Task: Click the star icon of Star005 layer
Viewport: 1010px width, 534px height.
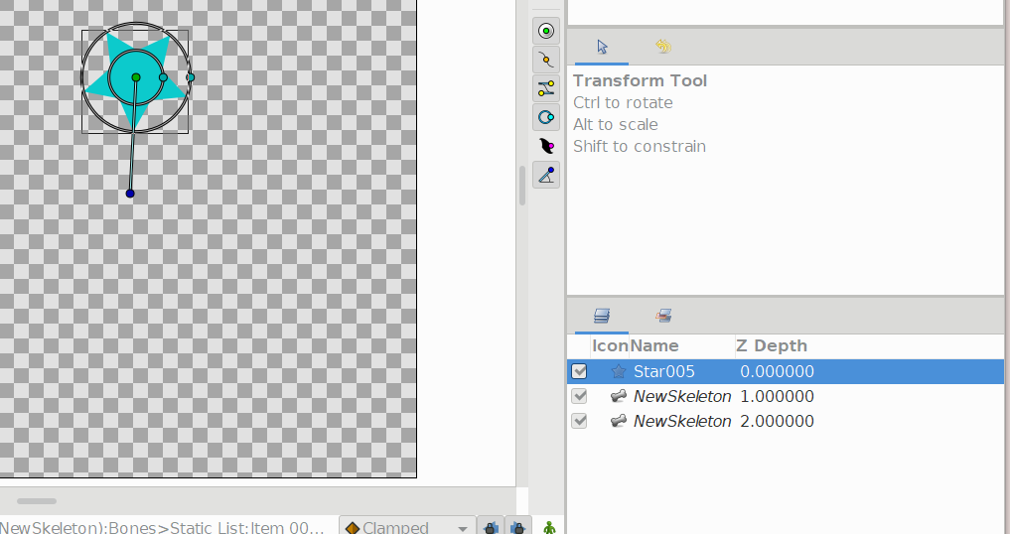Action: (x=619, y=371)
